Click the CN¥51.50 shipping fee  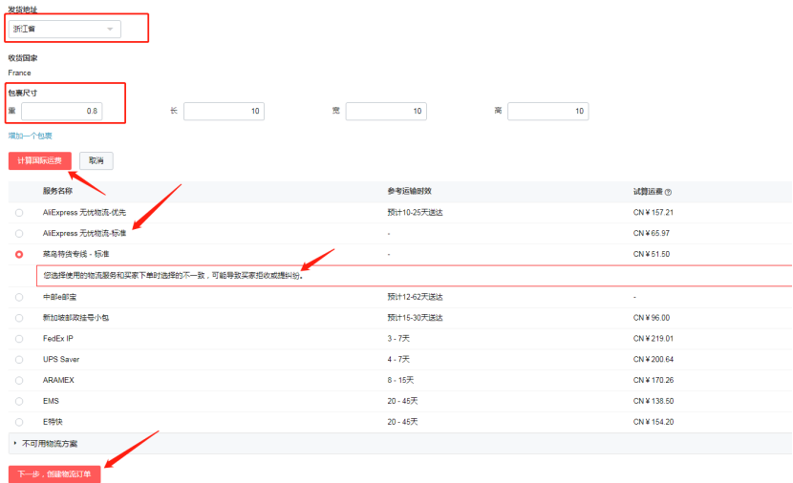[x=652, y=254]
